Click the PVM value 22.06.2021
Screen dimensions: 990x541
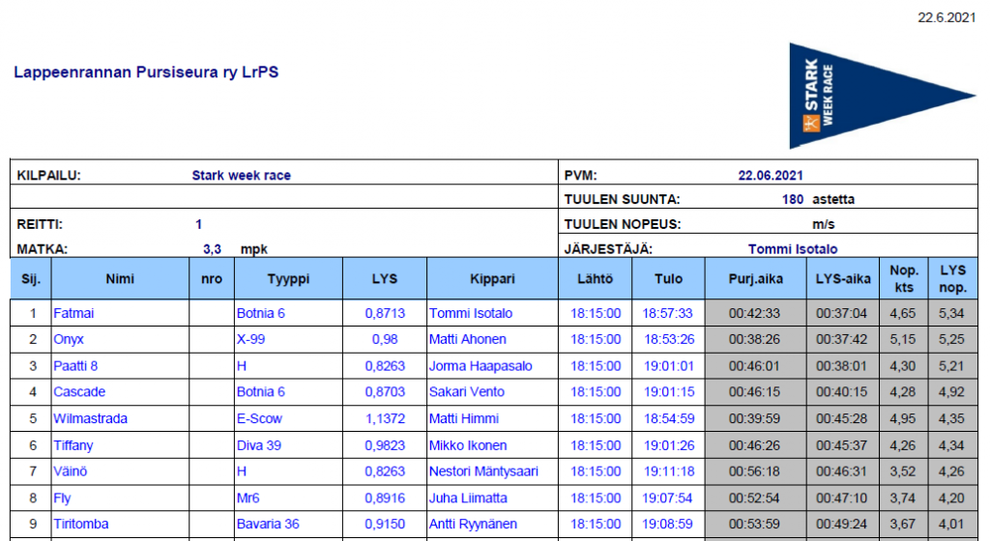(771, 175)
